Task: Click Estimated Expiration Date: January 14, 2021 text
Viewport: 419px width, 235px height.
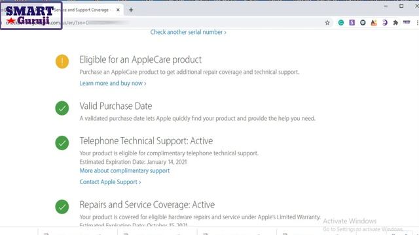Action: click(x=133, y=162)
